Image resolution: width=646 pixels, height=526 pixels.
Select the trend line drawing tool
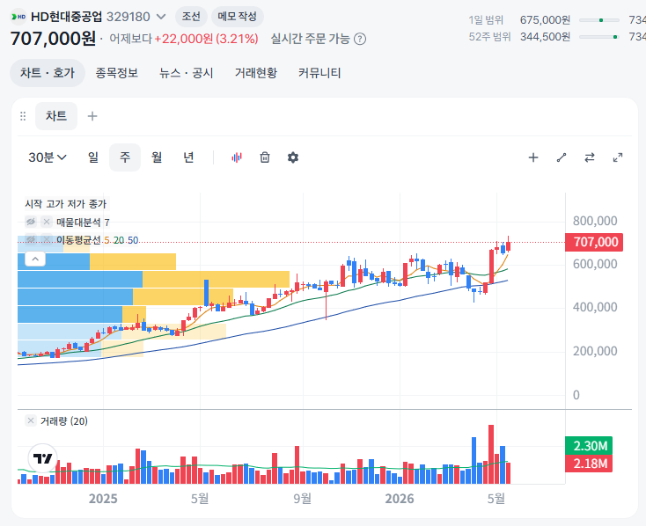pyautogui.click(x=562, y=157)
